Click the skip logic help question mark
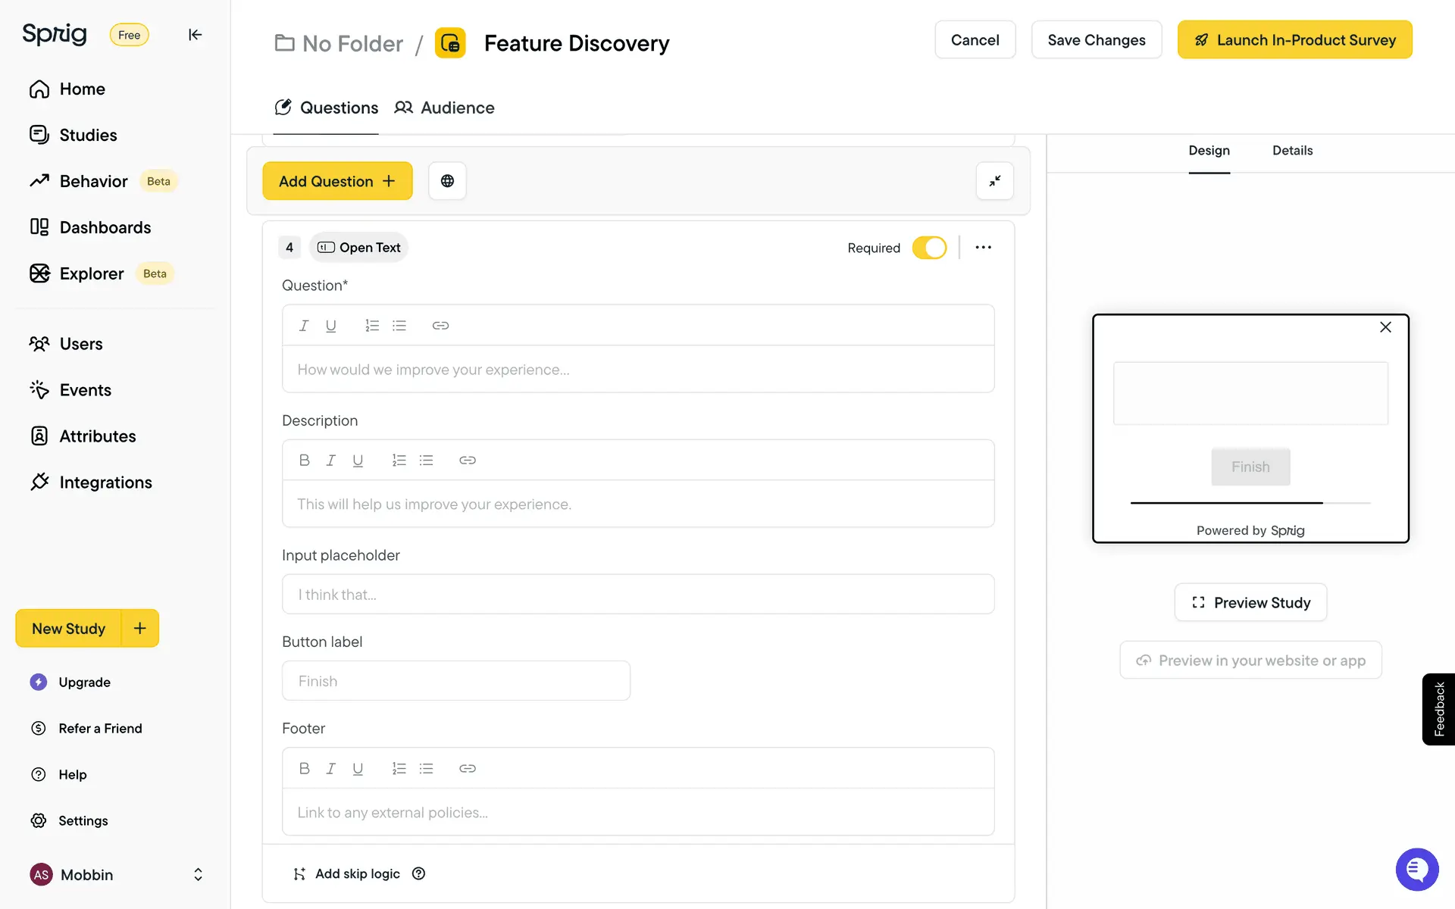 click(418, 873)
